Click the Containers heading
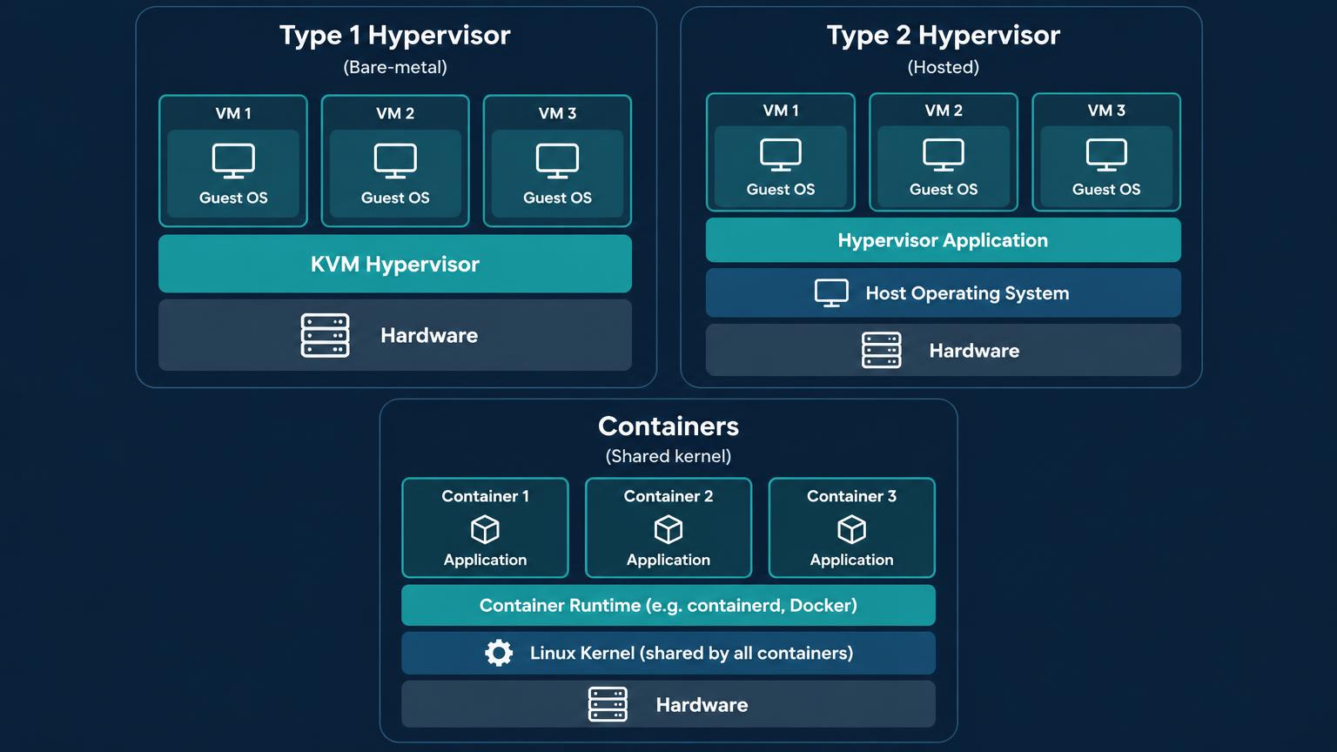The width and height of the screenshot is (1337, 752). coord(668,426)
